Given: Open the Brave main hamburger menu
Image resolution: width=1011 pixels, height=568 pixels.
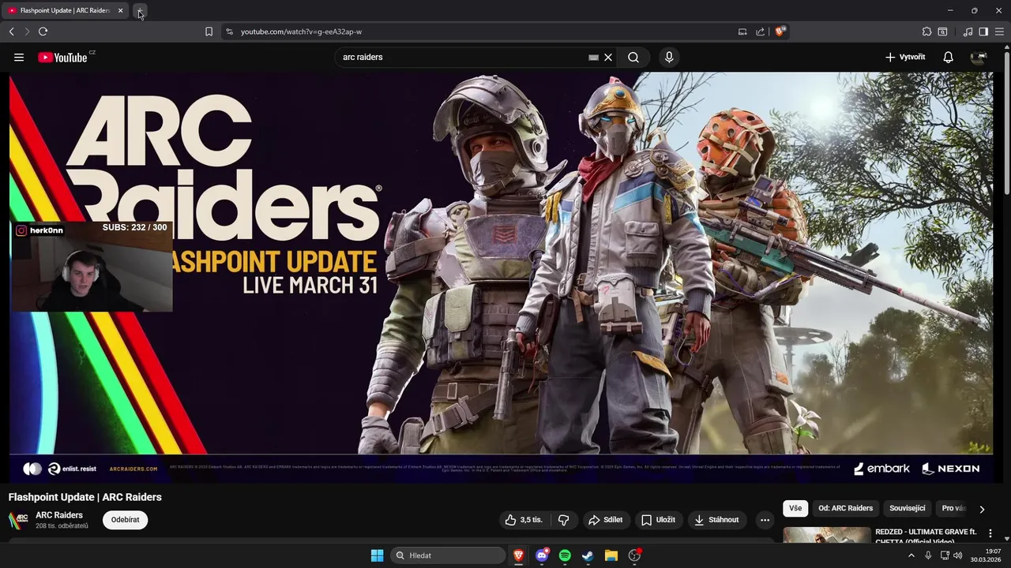Looking at the screenshot, I should tap(999, 32).
